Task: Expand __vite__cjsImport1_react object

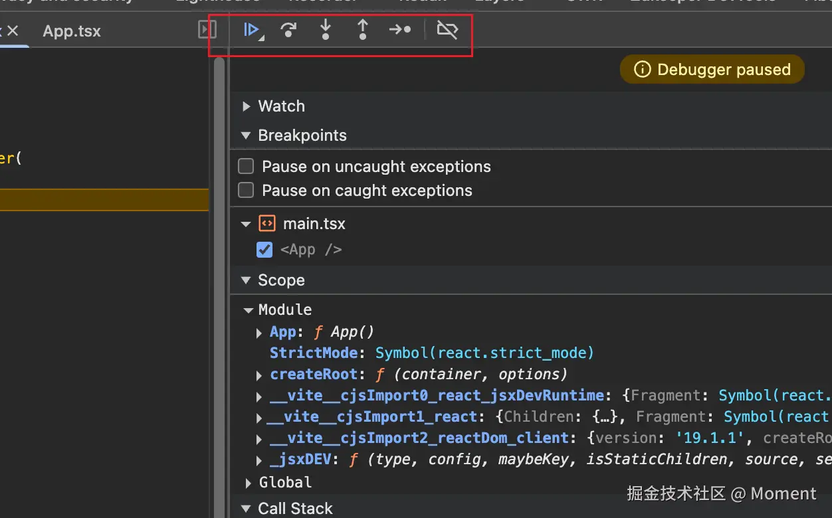Action: [259, 418]
